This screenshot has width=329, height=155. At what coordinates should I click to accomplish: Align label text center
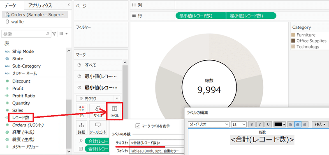pos(297,124)
